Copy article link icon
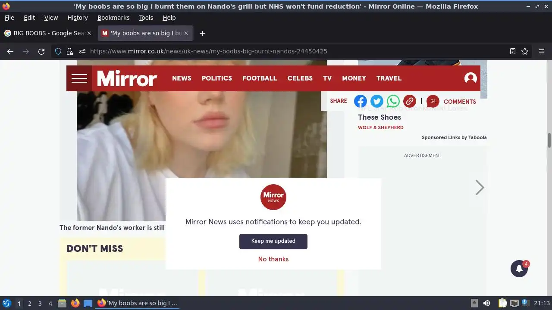This screenshot has height=310, width=552. click(410, 101)
